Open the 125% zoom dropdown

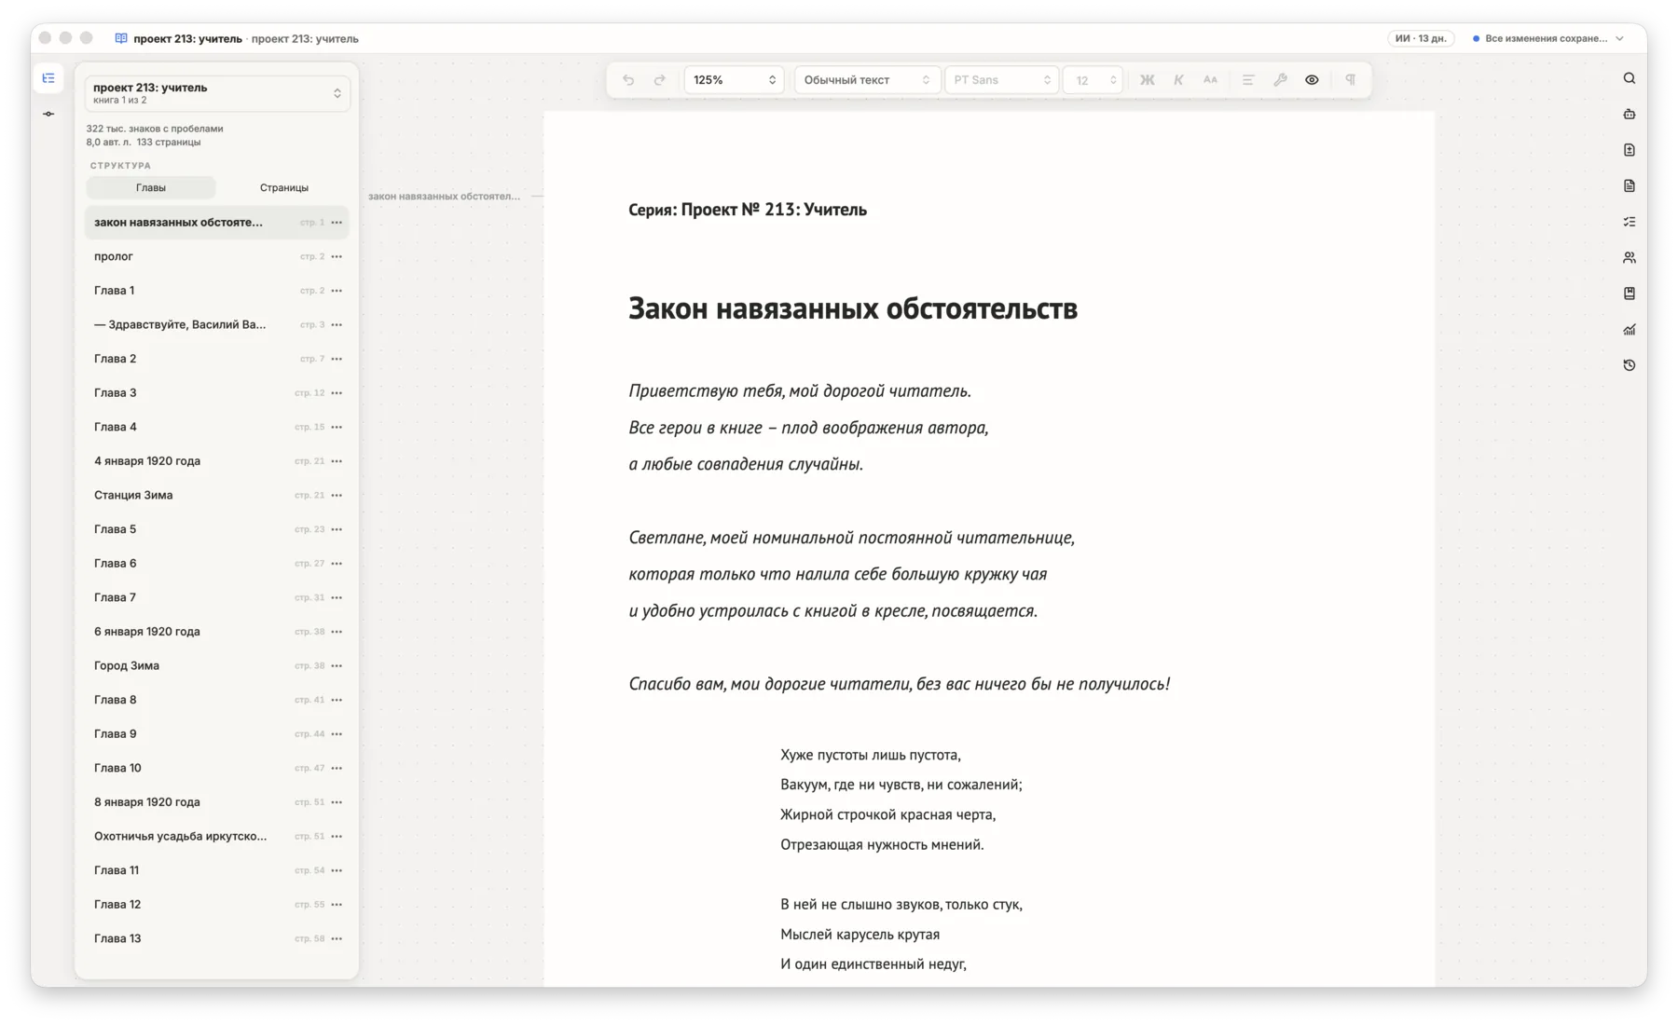tap(734, 80)
